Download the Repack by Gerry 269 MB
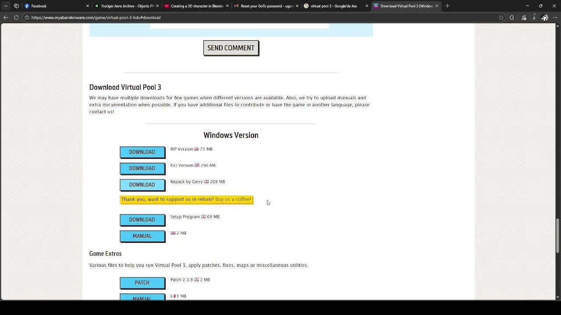Image resolution: width=561 pixels, height=315 pixels. [142, 185]
